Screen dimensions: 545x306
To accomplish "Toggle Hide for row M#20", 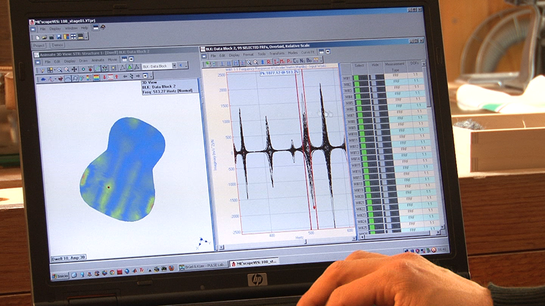I will tap(389, 195).
